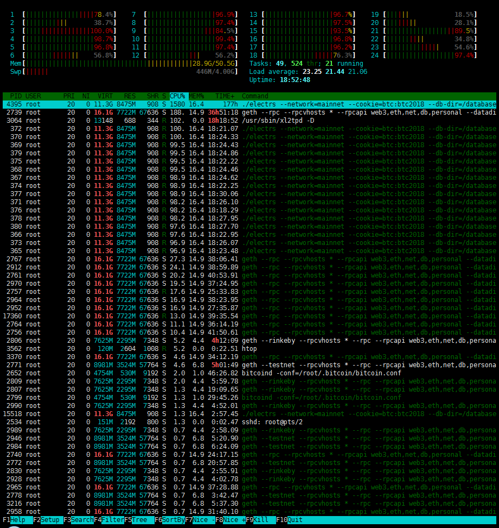Select the bitcoind thread row PID 2799
The height and width of the screenshot is (528, 499).
pos(249,398)
